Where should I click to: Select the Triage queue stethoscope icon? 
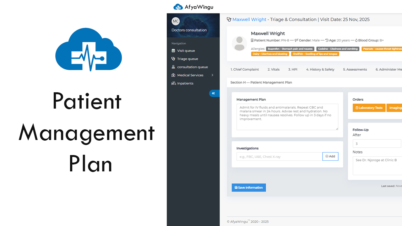point(173,59)
